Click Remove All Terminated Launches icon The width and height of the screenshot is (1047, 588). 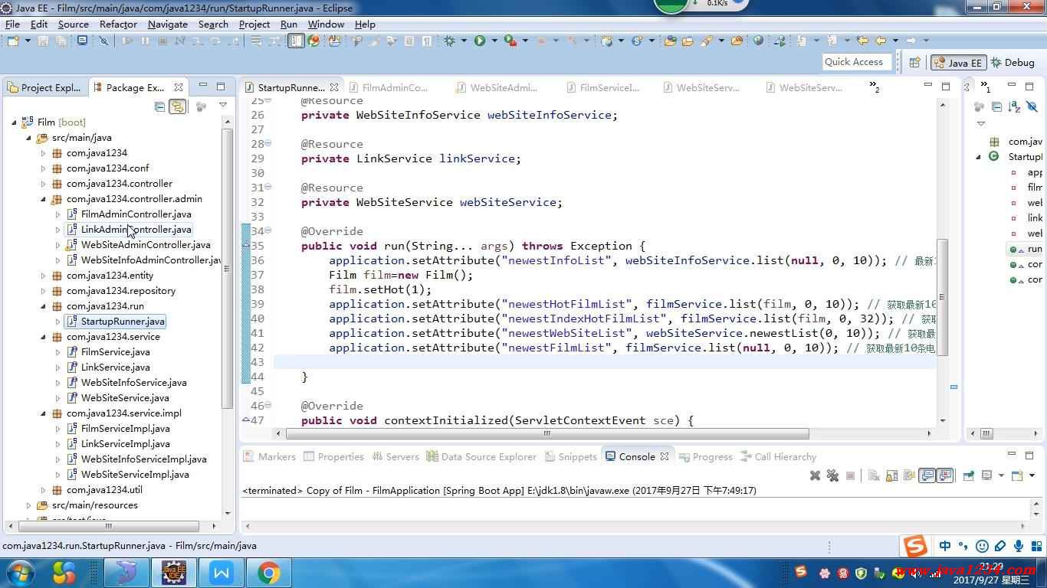pos(832,475)
